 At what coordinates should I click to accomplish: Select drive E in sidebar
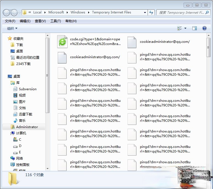click(x=17, y=152)
